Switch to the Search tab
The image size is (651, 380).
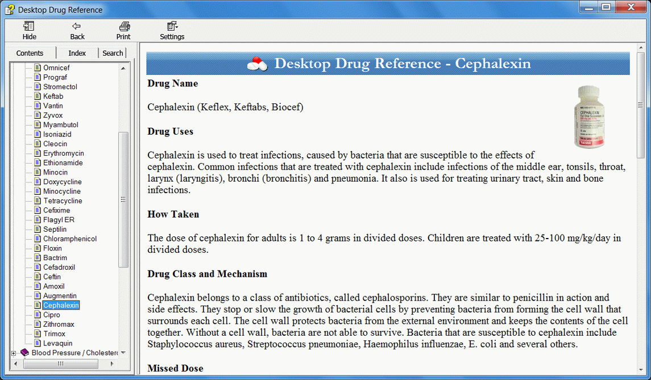pos(112,52)
